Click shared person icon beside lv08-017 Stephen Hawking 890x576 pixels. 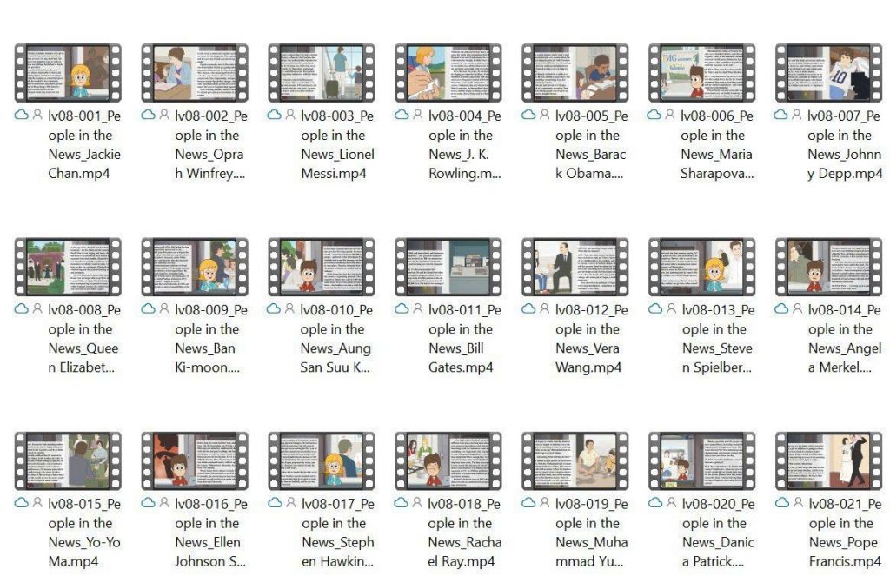[x=290, y=503]
